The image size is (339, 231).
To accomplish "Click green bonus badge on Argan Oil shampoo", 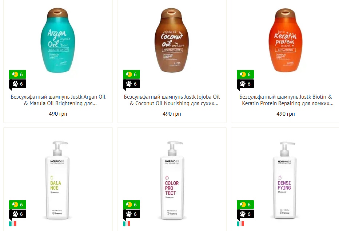I will [17, 74].
